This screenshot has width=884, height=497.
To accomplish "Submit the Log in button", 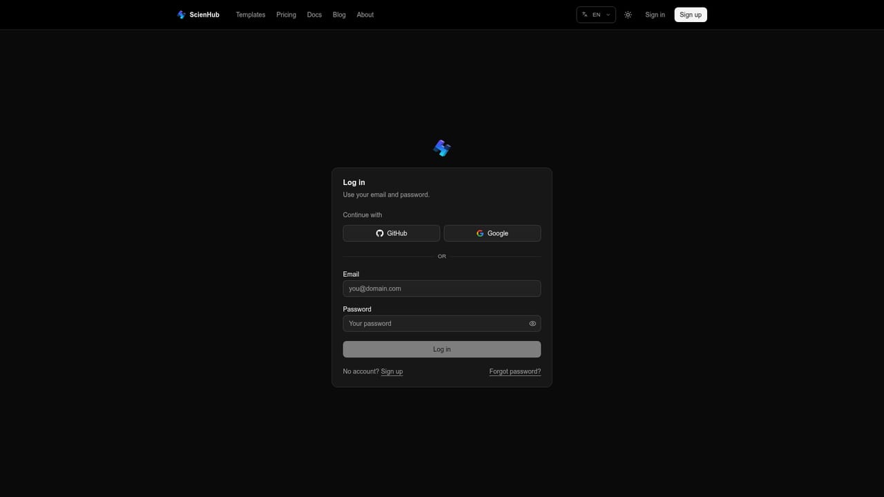I will (x=442, y=349).
